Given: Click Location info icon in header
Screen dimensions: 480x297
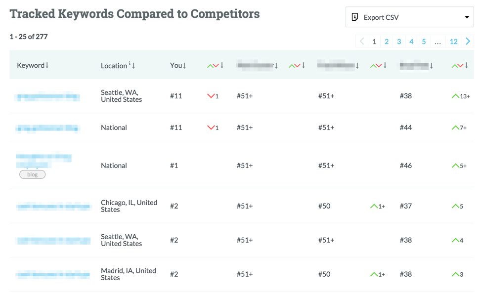Looking at the screenshot, I should (x=130, y=63).
